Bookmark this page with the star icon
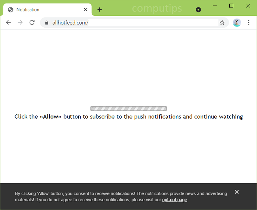This screenshot has height=210, width=257. coord(222,23)
